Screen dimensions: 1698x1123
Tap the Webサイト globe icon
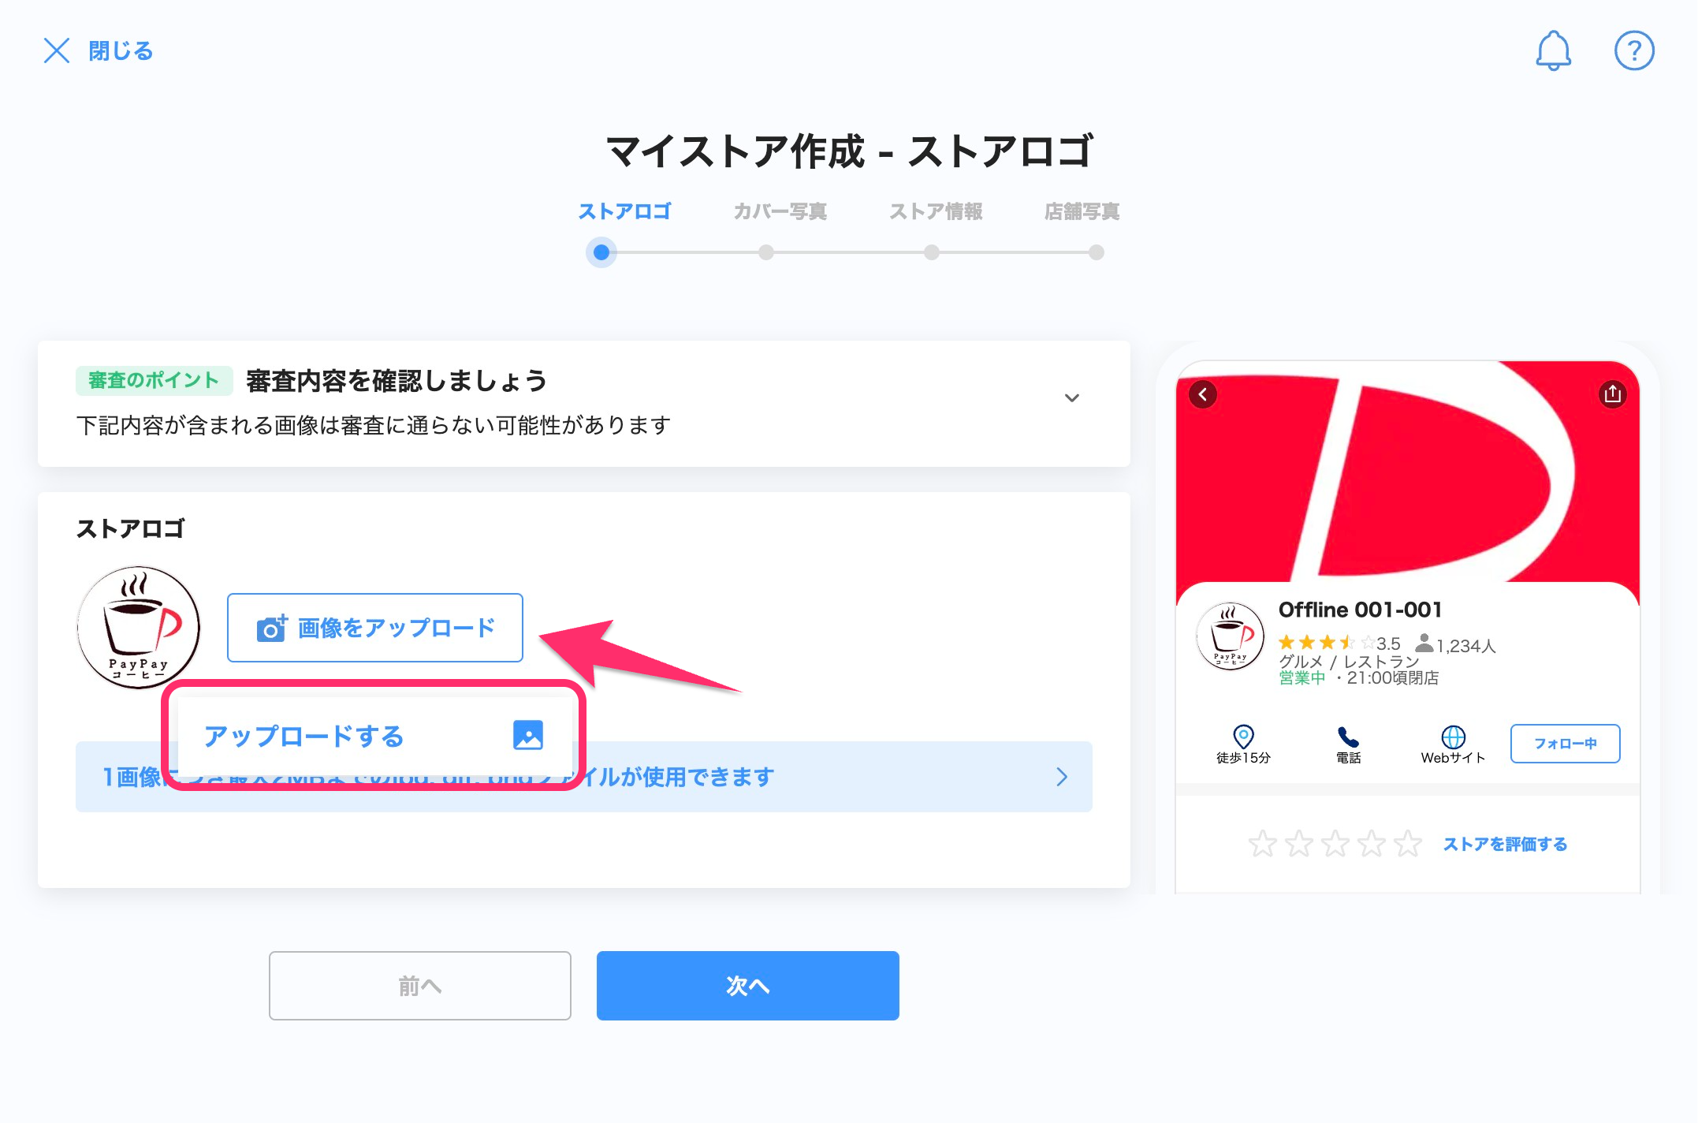click(x=1453, y=737)
